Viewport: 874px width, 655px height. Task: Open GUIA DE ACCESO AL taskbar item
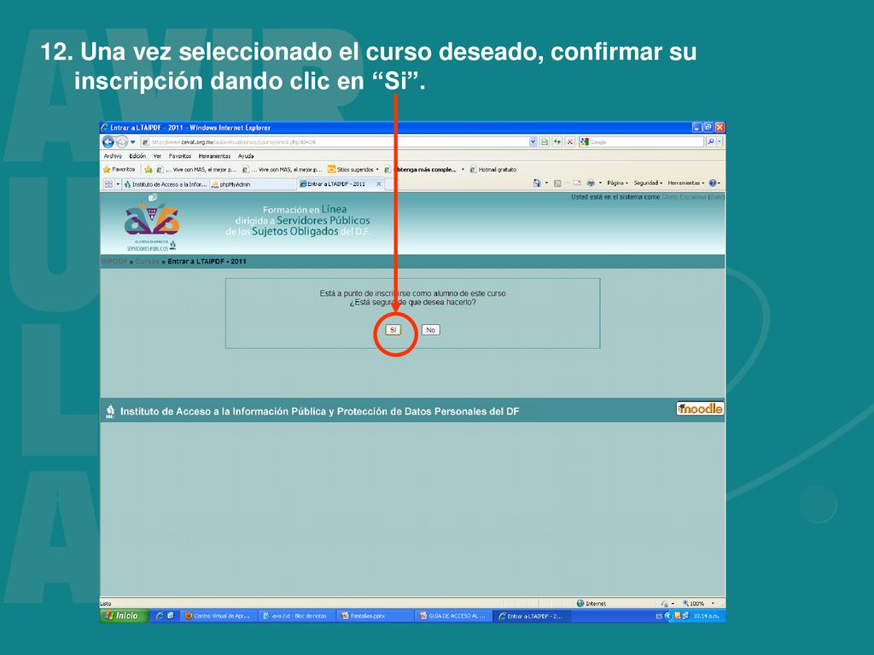click(454, 616)
